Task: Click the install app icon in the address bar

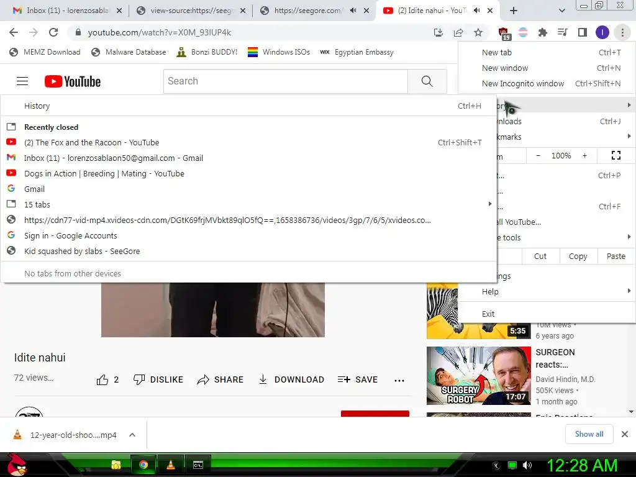Action: [438, 32]
